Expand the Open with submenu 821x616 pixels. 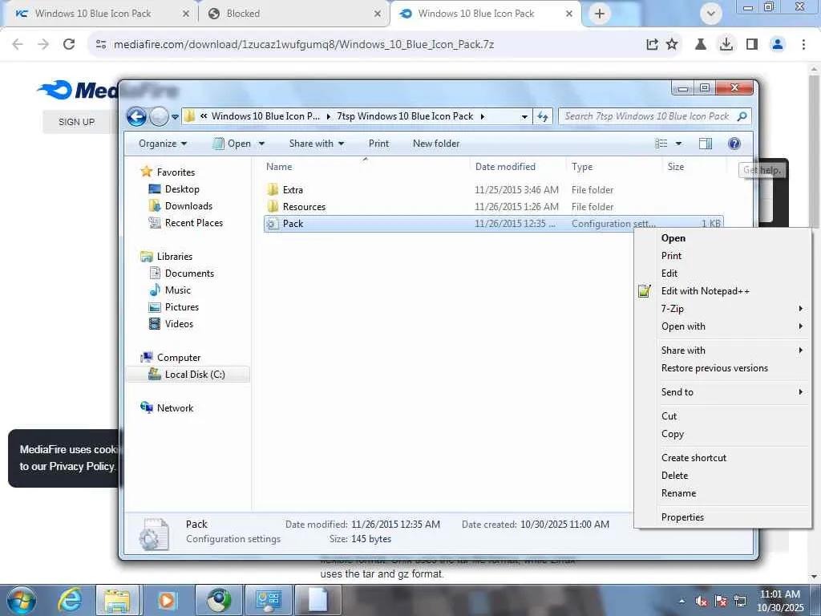coord(722,326)
